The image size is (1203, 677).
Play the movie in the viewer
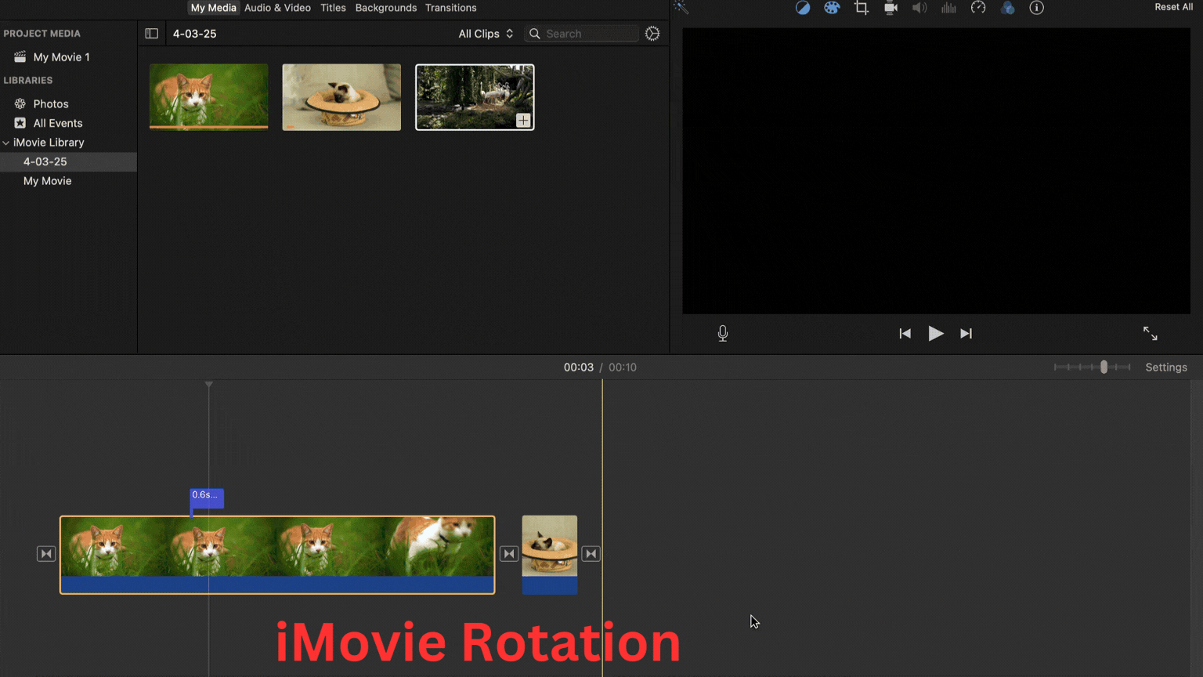(936, 334)
